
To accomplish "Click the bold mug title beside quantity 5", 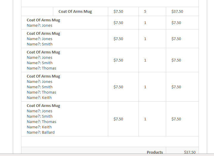I will click(75, 12).
